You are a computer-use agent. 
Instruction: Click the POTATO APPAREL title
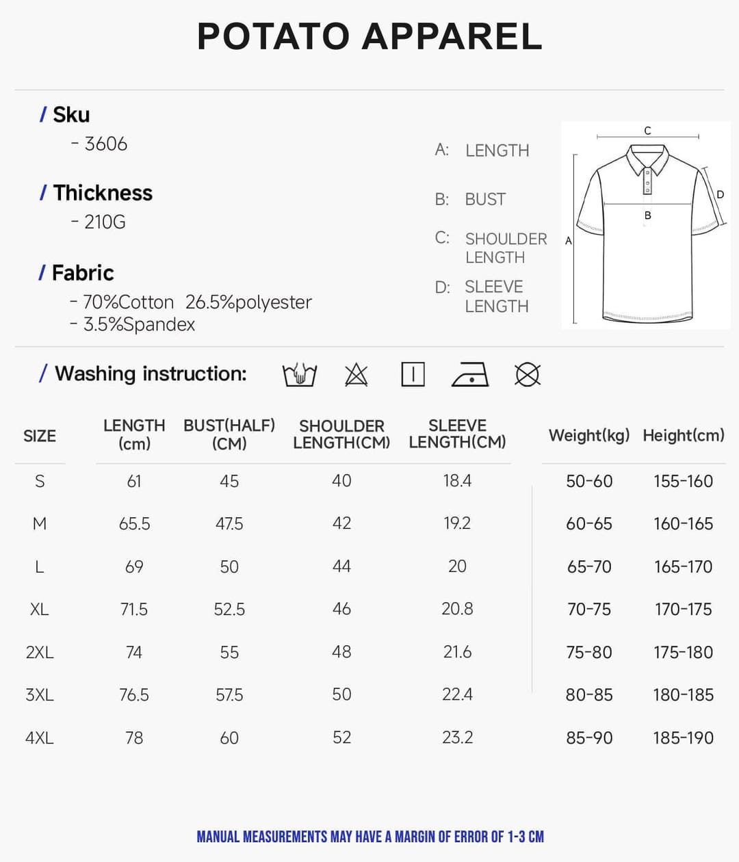(369, 37)
